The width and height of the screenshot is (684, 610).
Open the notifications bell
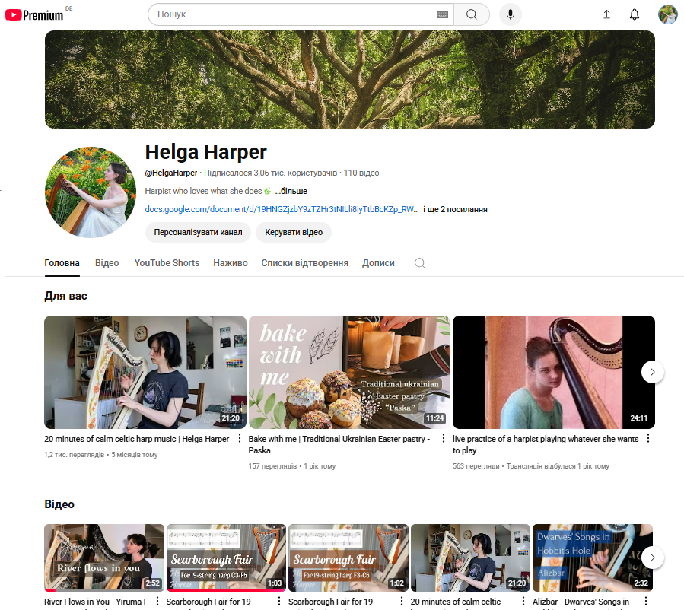point(635,14)
